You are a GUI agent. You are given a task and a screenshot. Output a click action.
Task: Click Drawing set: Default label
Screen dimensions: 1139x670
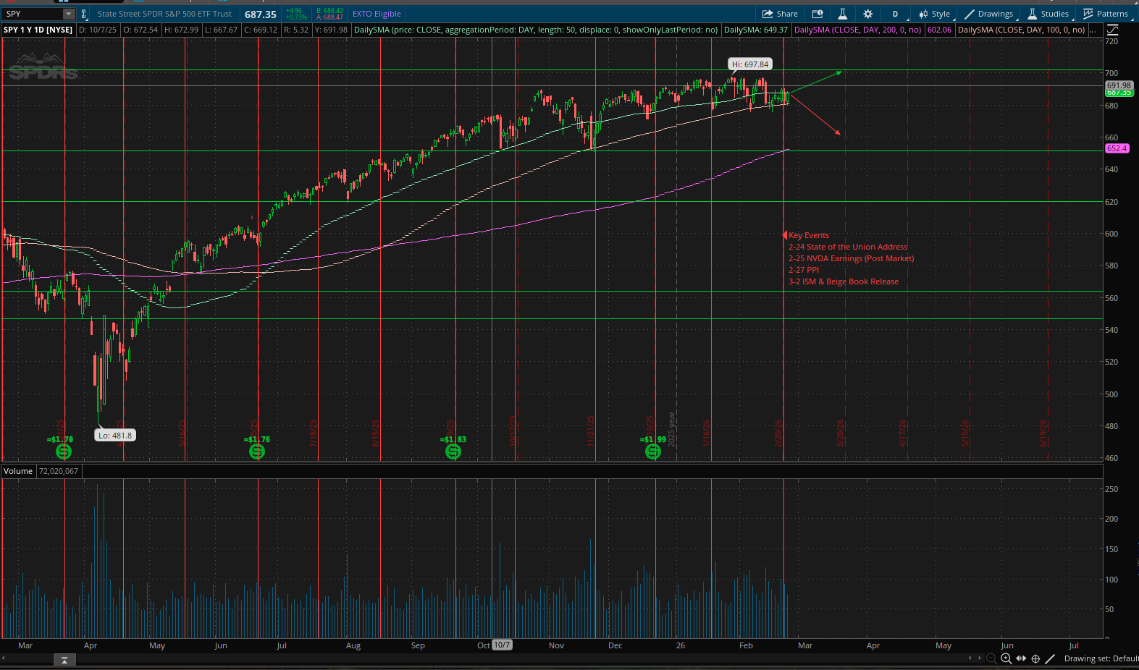coord(1101,658)
